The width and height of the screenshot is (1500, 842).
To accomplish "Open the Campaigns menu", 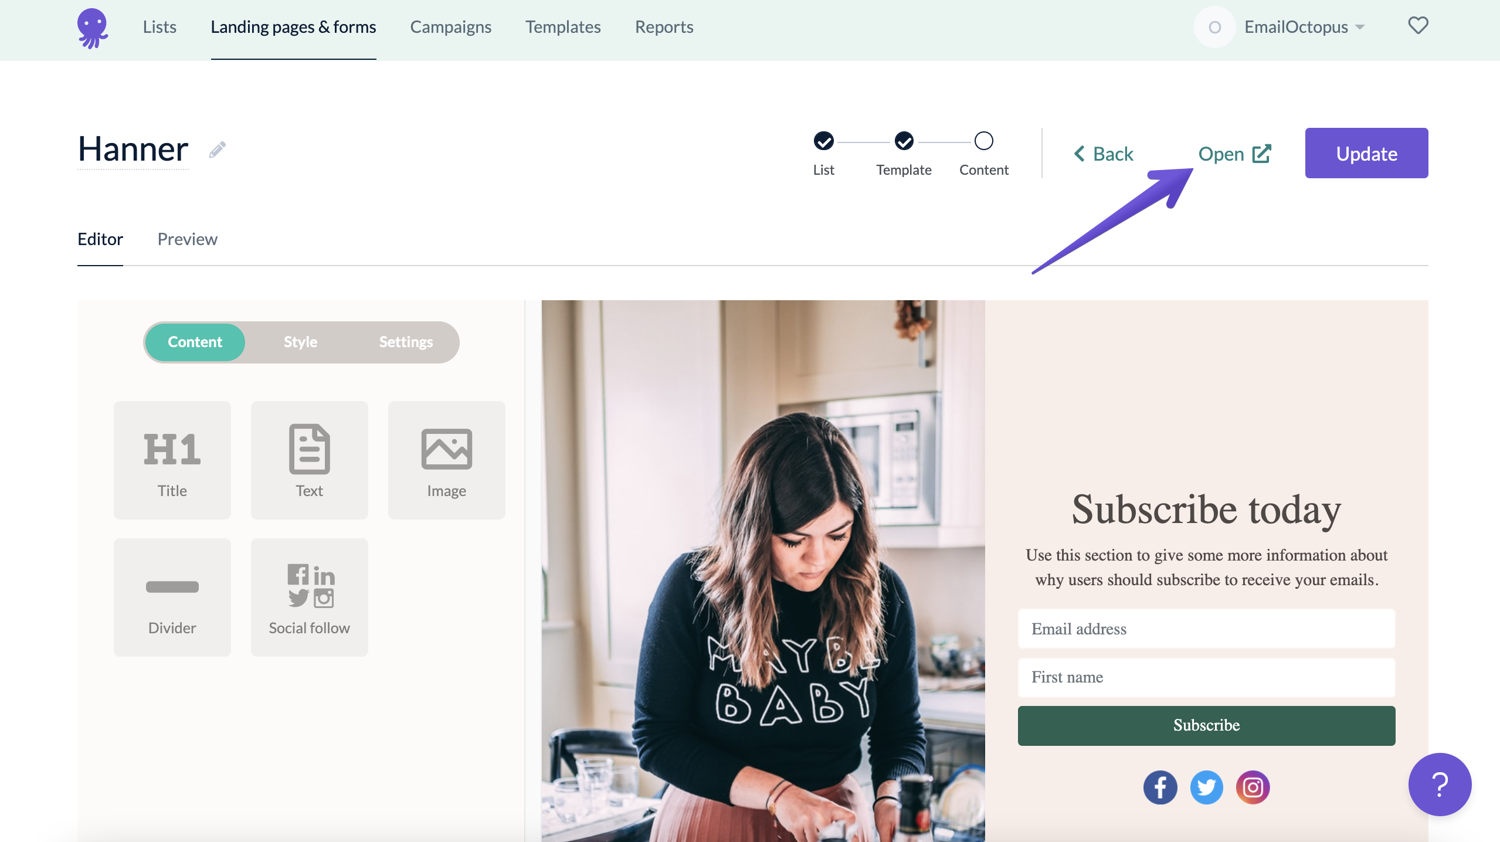I will (450, 27).
